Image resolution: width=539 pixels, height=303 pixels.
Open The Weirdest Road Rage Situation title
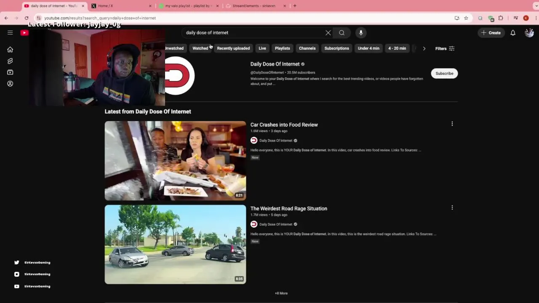(289, 208)
